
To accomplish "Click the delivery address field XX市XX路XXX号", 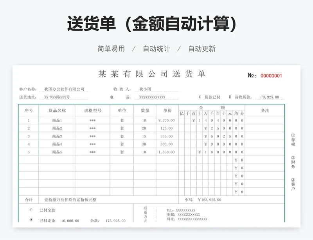I will [57, 97].
